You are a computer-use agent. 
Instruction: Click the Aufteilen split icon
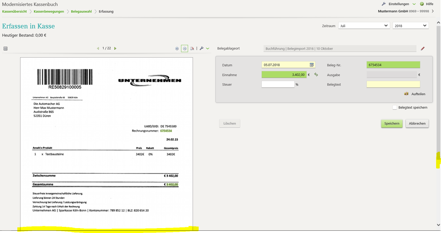tap(406, 94)
